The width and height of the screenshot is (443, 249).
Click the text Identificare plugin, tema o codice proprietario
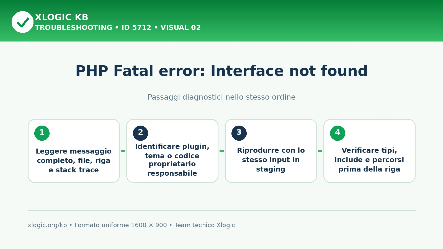(172, 155)
